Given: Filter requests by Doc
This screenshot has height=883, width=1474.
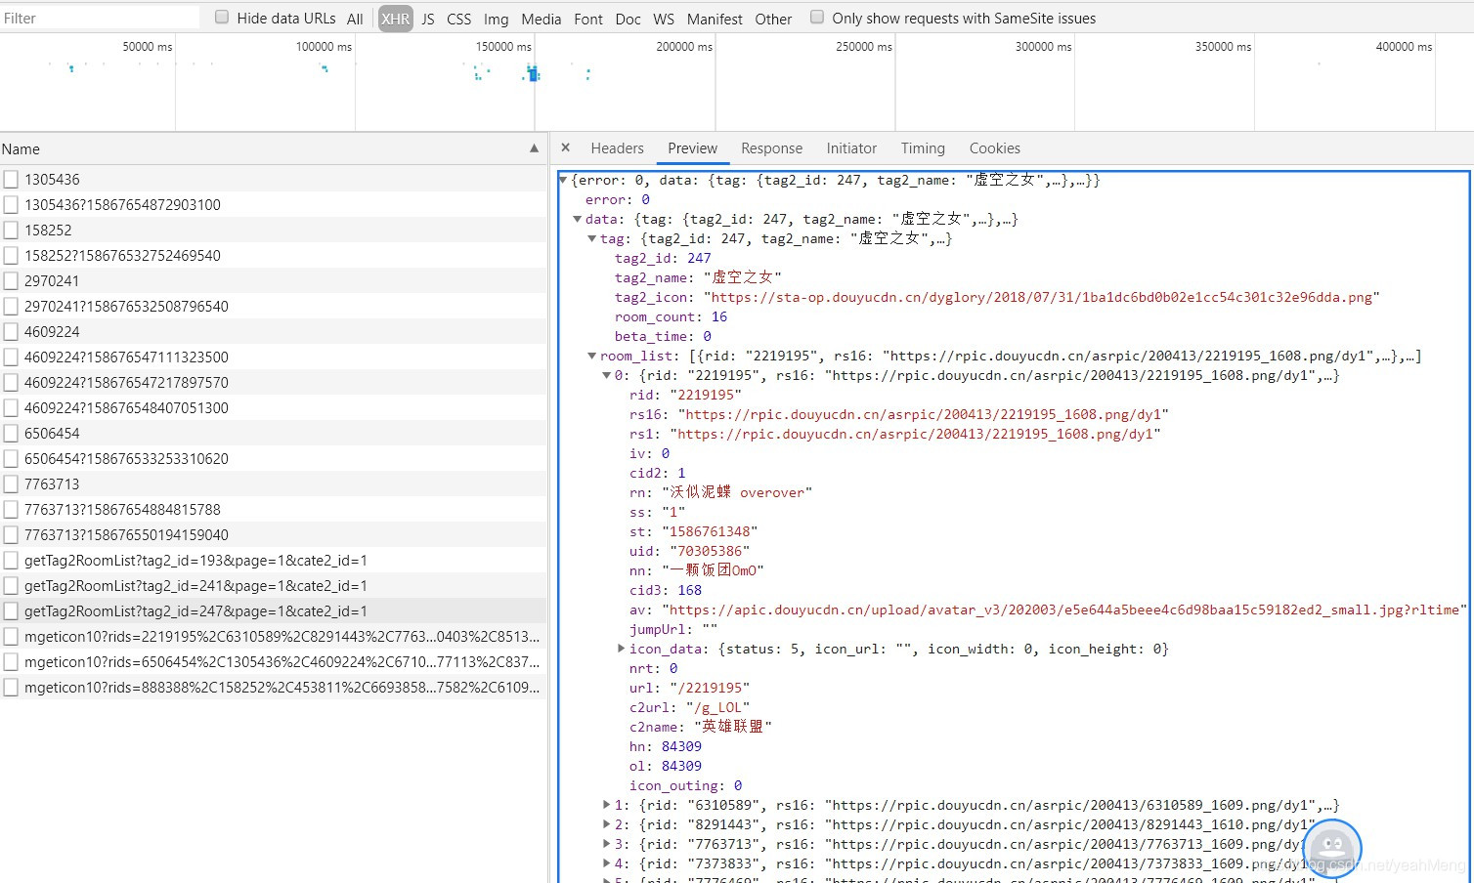Looking at the screenshot, I should 628,19.
